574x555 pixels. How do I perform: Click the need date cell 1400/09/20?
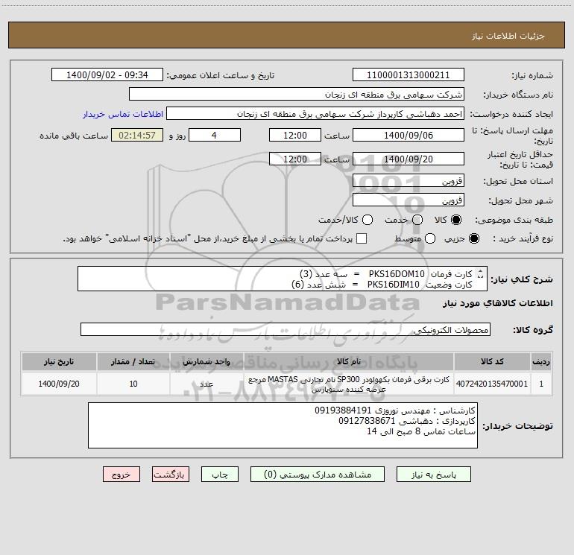coord(59,384)
